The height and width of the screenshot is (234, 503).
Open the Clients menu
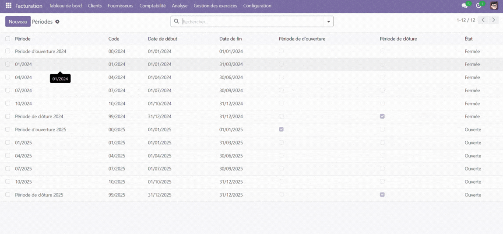tap(95, 6)
